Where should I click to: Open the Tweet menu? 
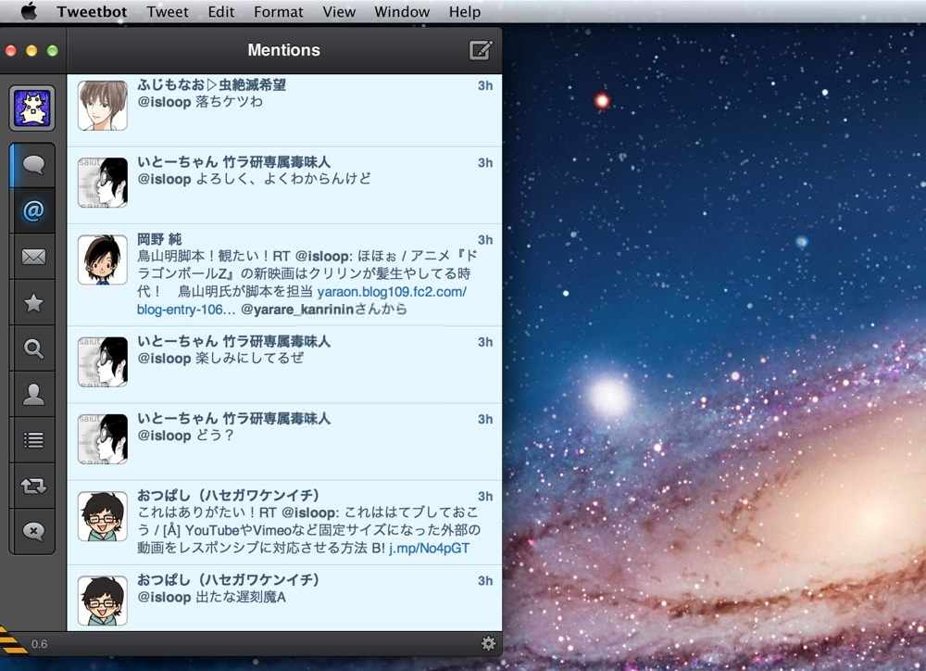(x=167, y=12)
